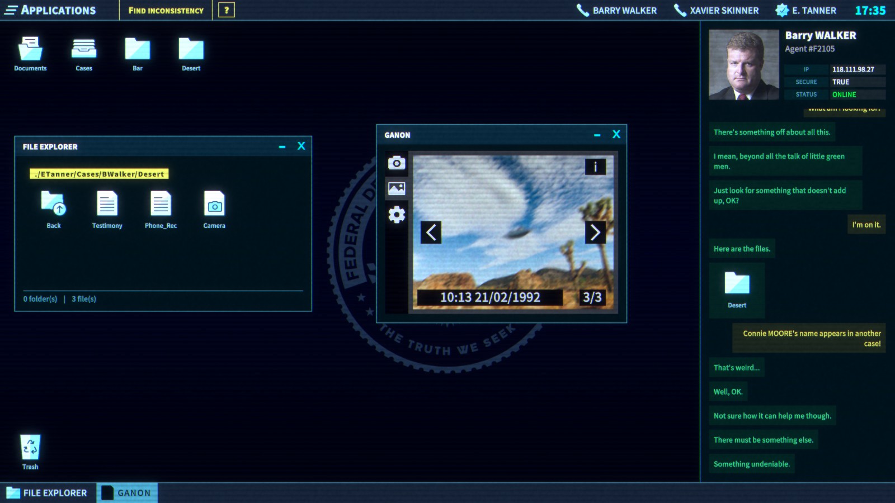Viewport: 895px width, 503px height.
Task: Select the camera icon in Ganon sidebar
Action: click(x=397, y=163)
